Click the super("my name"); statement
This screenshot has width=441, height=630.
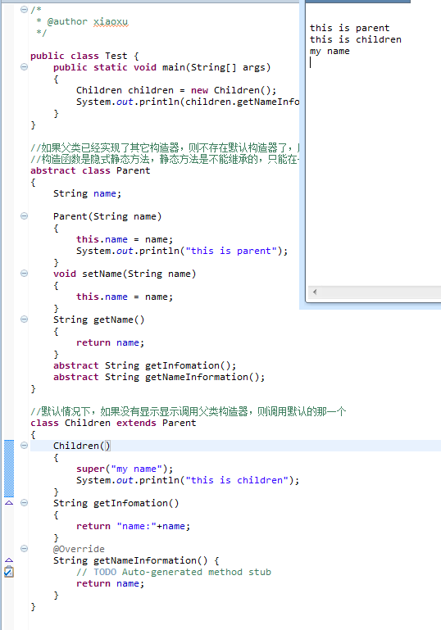[x=125, y=469]
